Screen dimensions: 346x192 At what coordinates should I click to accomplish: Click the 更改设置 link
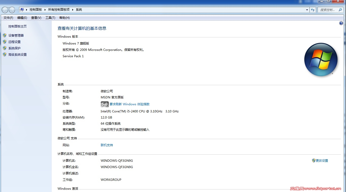tap(322, 161)
